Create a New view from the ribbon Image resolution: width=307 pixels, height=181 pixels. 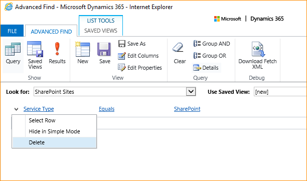point(83,53)
